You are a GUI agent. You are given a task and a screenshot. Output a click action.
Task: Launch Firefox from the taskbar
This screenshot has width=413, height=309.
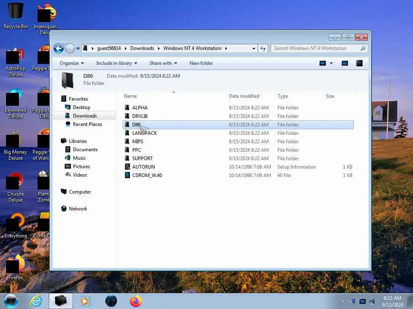click(136, 301)
